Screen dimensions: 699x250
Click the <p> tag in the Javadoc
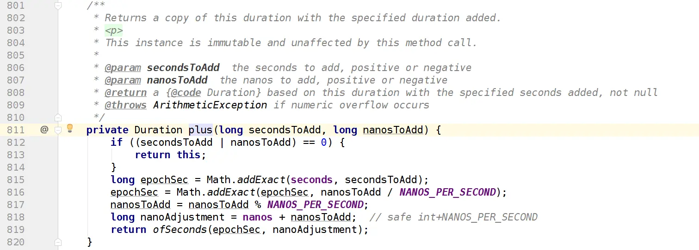pos(113,30)
